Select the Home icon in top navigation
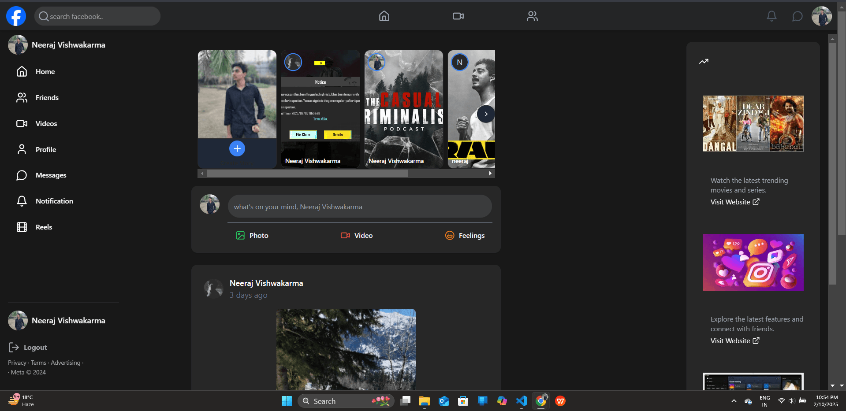Screen dimensions: 846x411 click(x=384, y=16)
